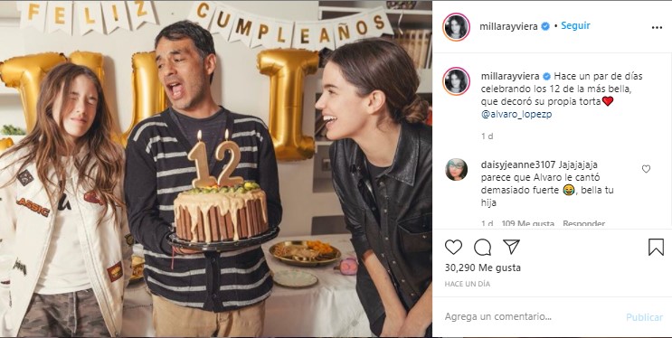This screenshot has width=672, height=338.
Task: Click the verified badge in header
Action: click(545, 26)
